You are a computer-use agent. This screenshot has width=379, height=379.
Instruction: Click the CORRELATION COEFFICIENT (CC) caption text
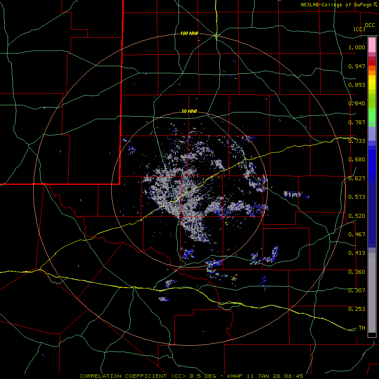click(133, 376)
